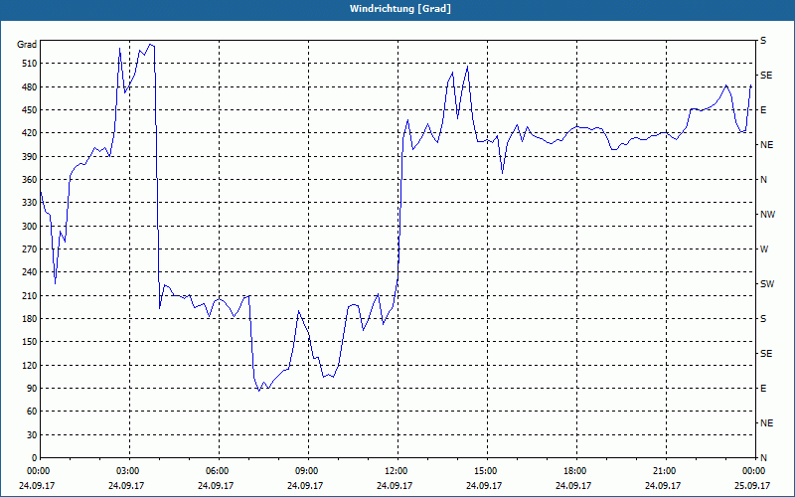Image resolution: width=795 pixels, height=497 pixels.
Task: Select the 24.09.17 date beneath 03:00
Action: [126, 485]
